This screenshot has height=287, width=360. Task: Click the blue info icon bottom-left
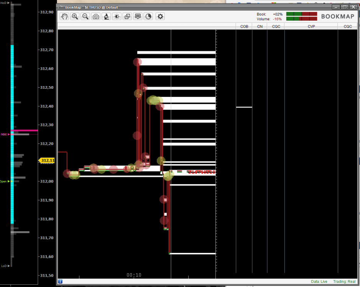pyautogui.click(x=60, y=282)
